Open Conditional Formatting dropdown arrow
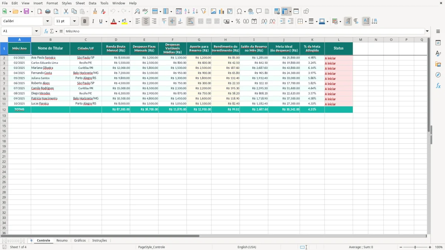 pos(340,21)
